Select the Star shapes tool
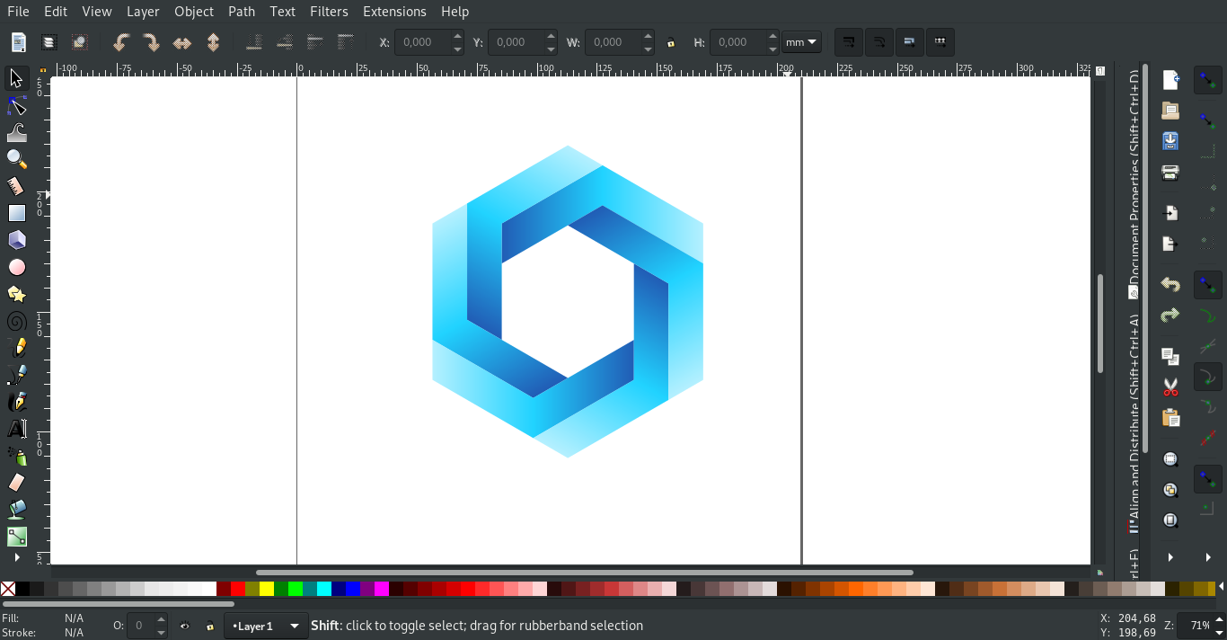Screen dimensions: 1227x640 click(x=16, y=294)
